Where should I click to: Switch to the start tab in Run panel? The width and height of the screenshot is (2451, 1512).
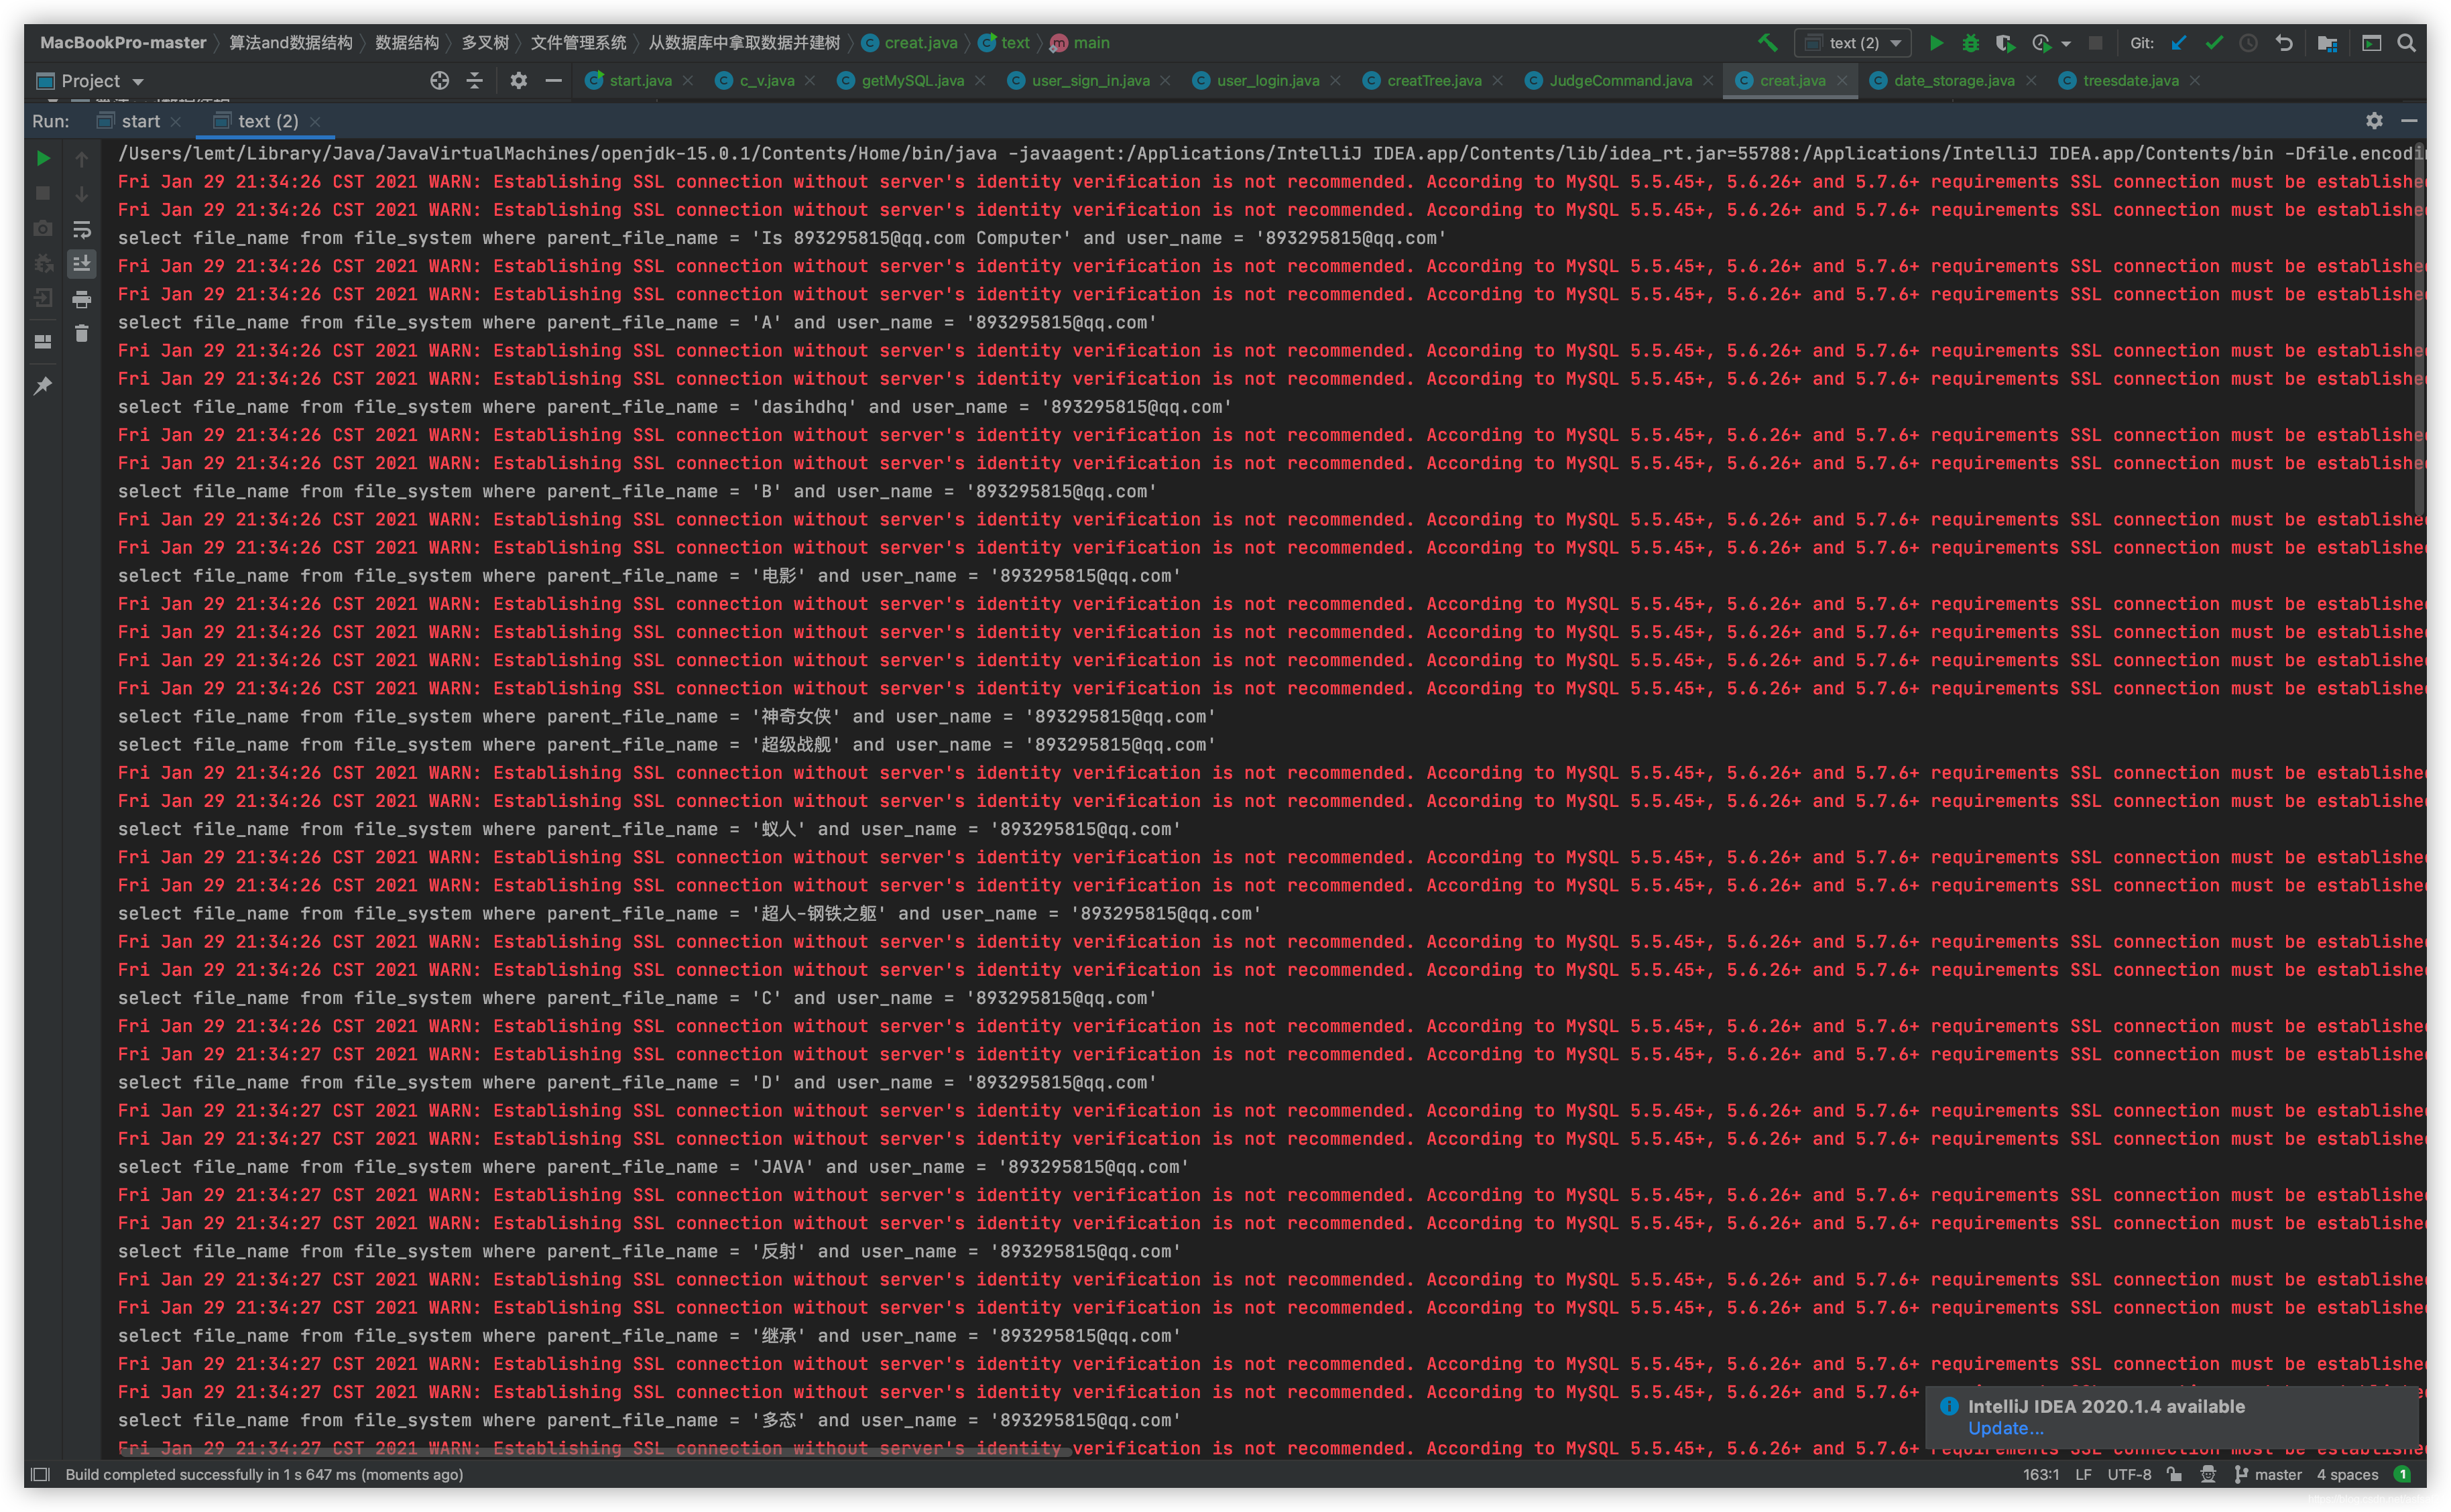(140, 121)
